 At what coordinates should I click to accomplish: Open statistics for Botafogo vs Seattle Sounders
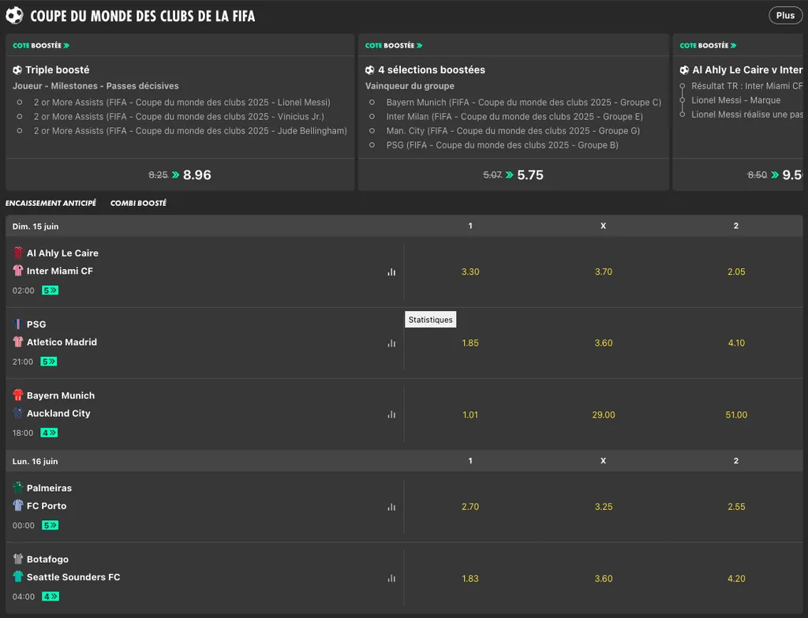coord(391,579)
